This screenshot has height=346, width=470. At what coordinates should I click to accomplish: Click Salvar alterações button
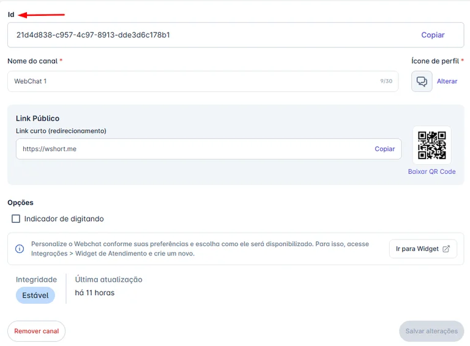click(431, 331)
